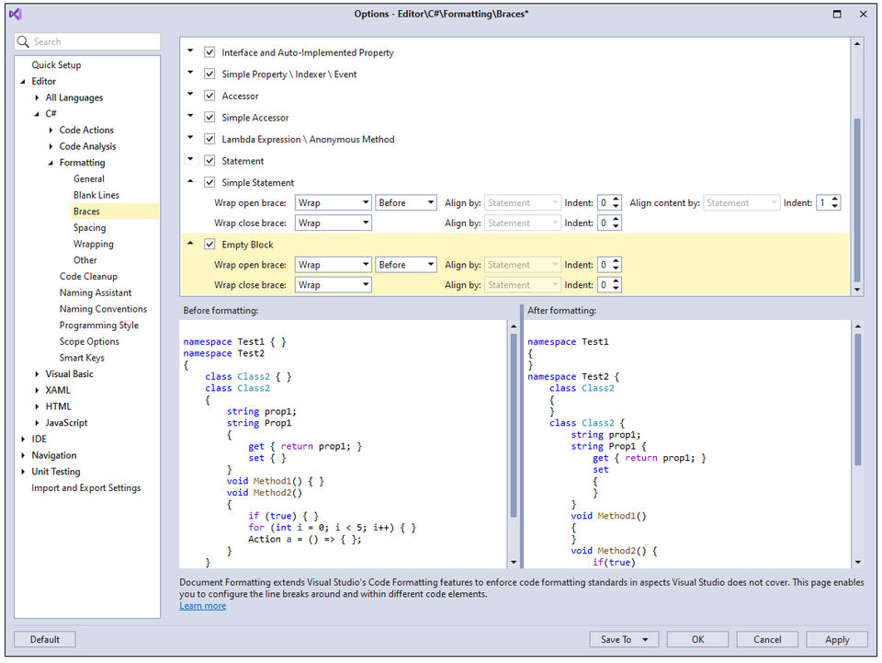Viewport: 882px width, 663px height.
Task: Expand the Visual Basic tree node
Action: coord(37,374)
